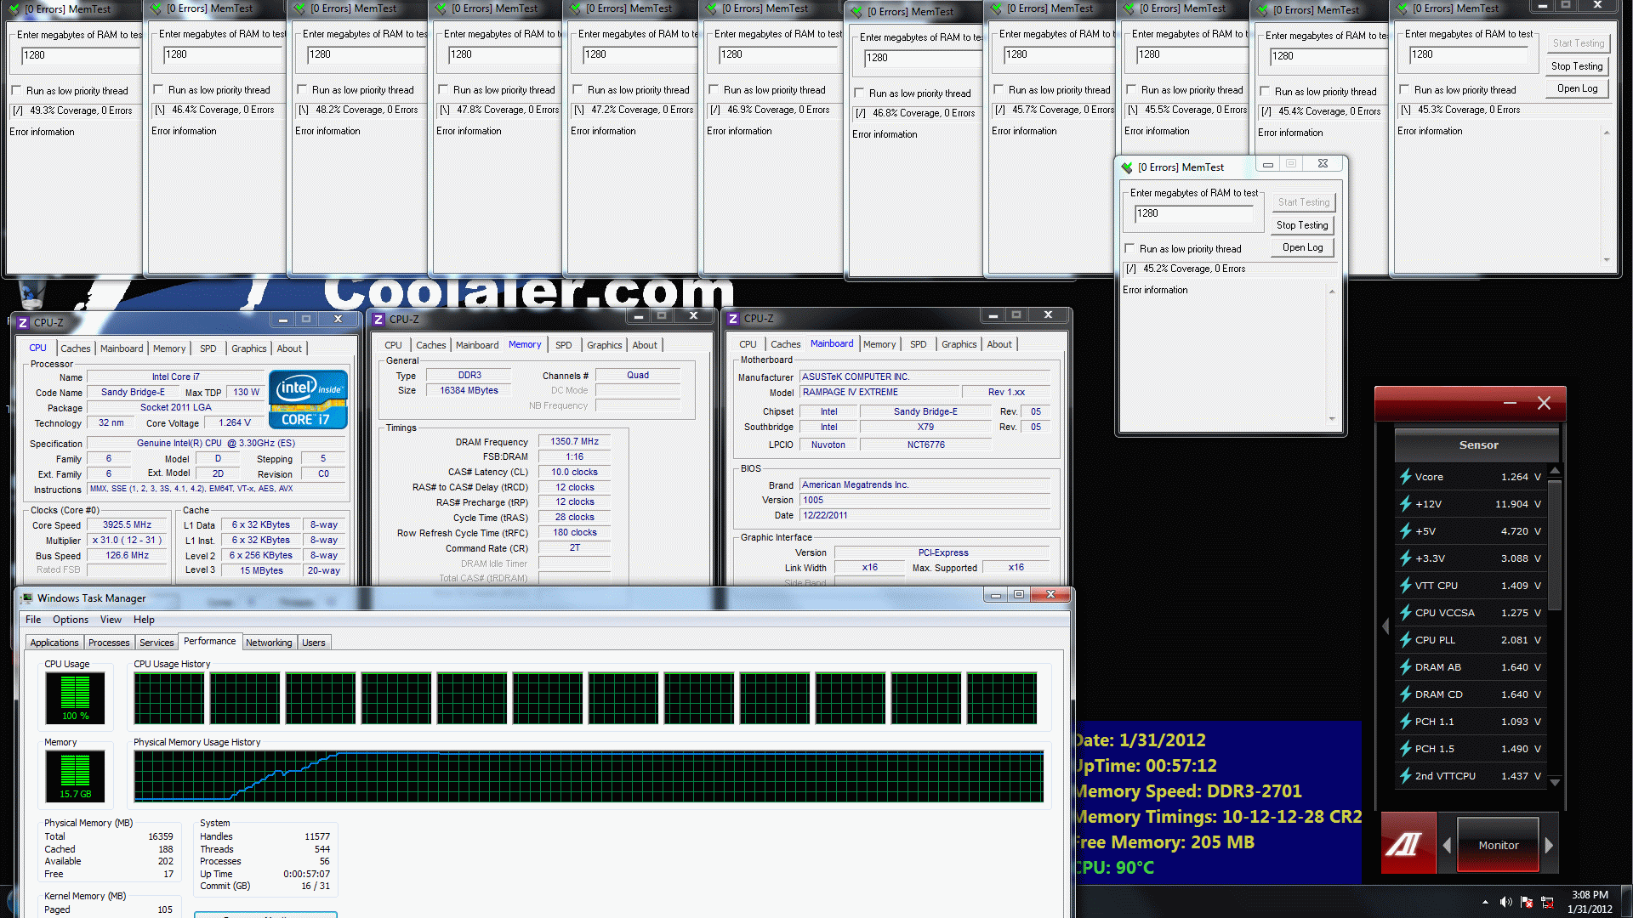The width and height of the screenshot is (1633, 918).
Task: Enable low priority thread in the 46.4% Coverage MemTest
Action: tap(158, 89)
